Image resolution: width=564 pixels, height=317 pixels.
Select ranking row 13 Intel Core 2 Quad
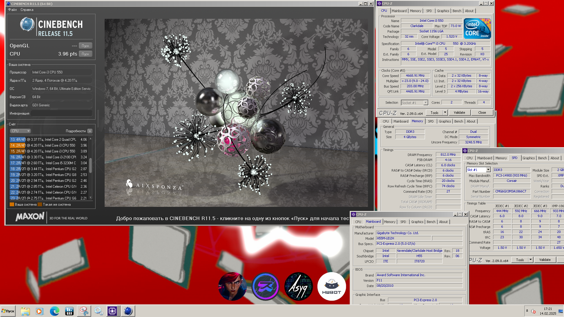click(49, 140)
